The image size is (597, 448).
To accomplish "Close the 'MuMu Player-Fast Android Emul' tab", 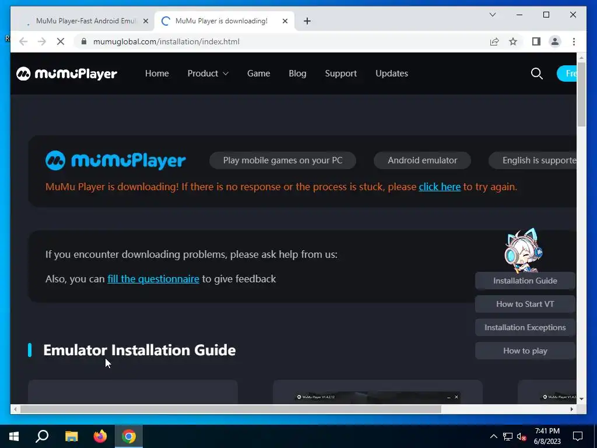I will (145, 21).
